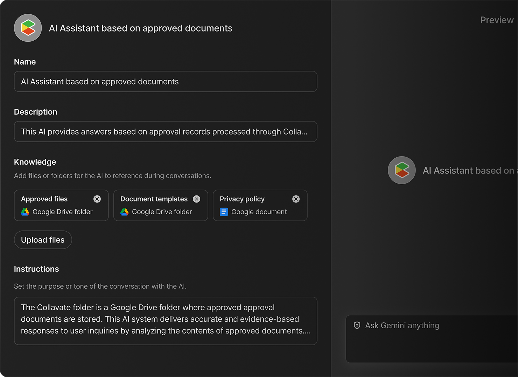Open the Preview panel label
The height and width of the screenshot is (377, 518).
coord(497,20)
